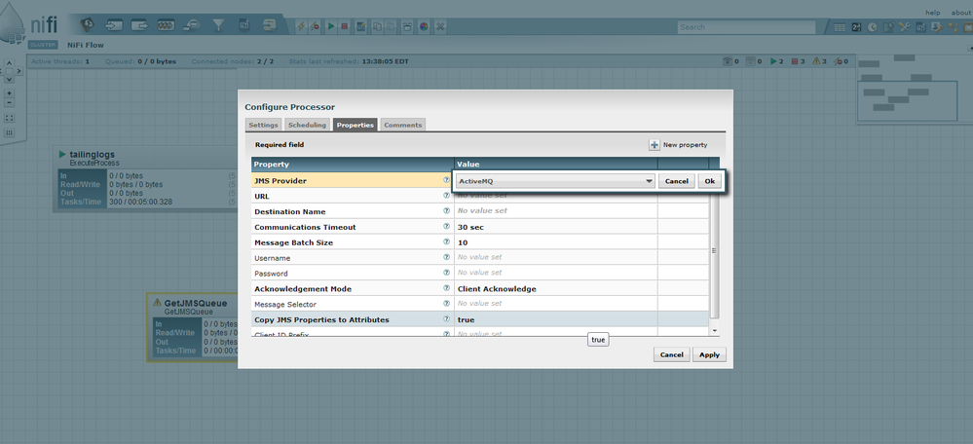Click the properties table scroll down arrow
This screenshot has height=444, width=973.
point(714,330)
